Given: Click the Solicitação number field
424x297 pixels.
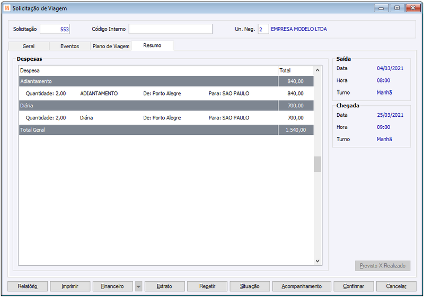Looking at the screenshot, I should pos(55,29).
